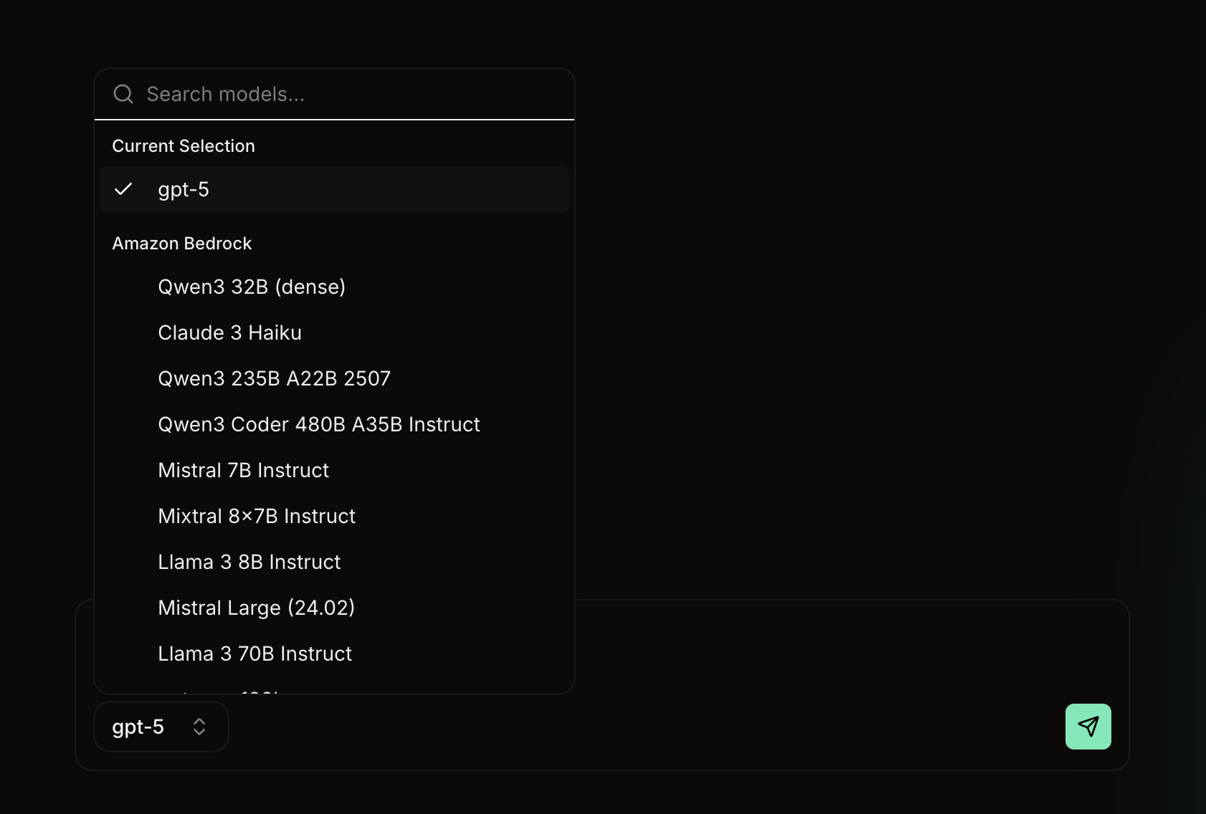The width and height of the screenshot is (1206, 814).
Task: Select Qwen3 235B A22B 2507
Action: point(274,378)
